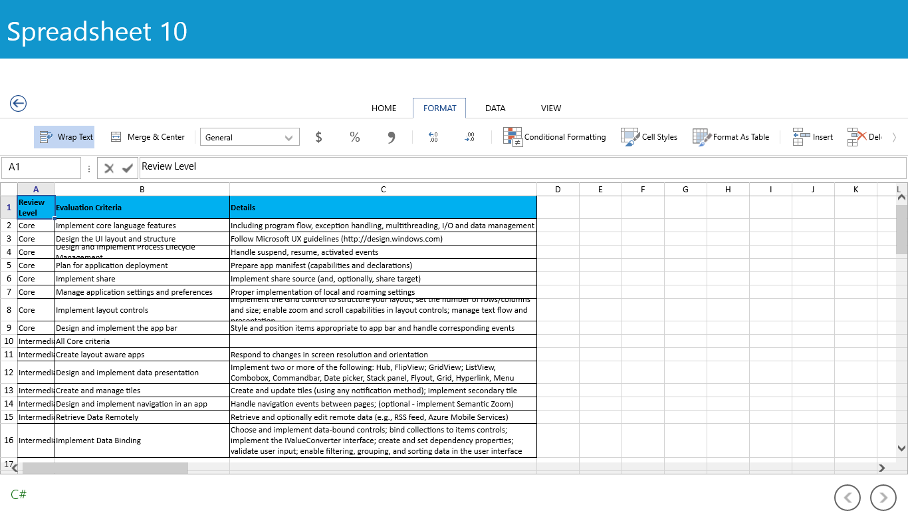Click the increase decimal icon
This screenshot has height=511, width=908.
pos(433,137)
